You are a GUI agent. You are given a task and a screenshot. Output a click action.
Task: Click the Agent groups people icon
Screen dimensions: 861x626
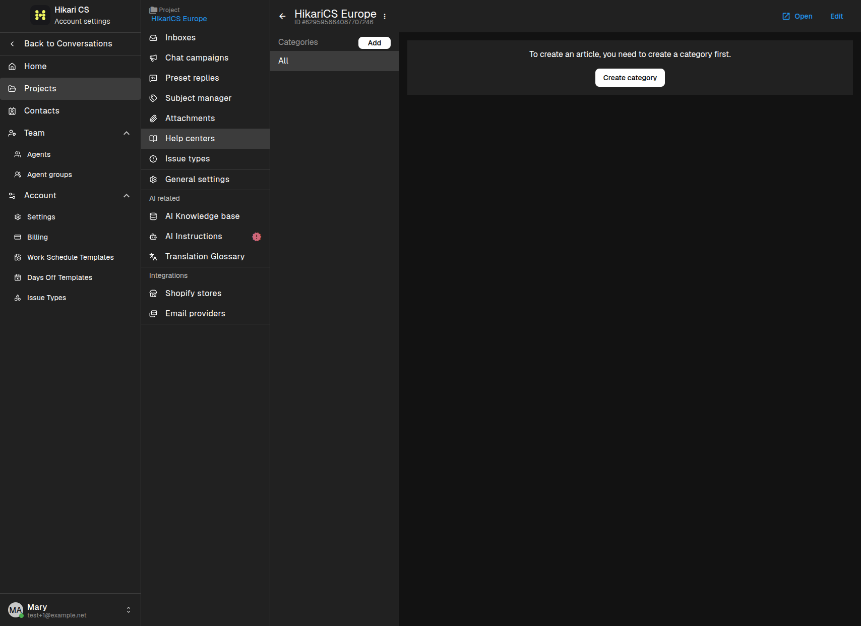tap(18, 175)
